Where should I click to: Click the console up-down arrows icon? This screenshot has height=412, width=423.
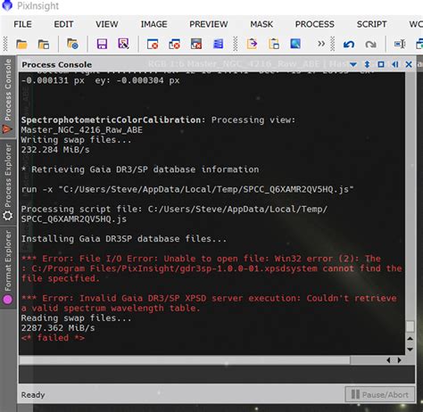coord(367,64)
